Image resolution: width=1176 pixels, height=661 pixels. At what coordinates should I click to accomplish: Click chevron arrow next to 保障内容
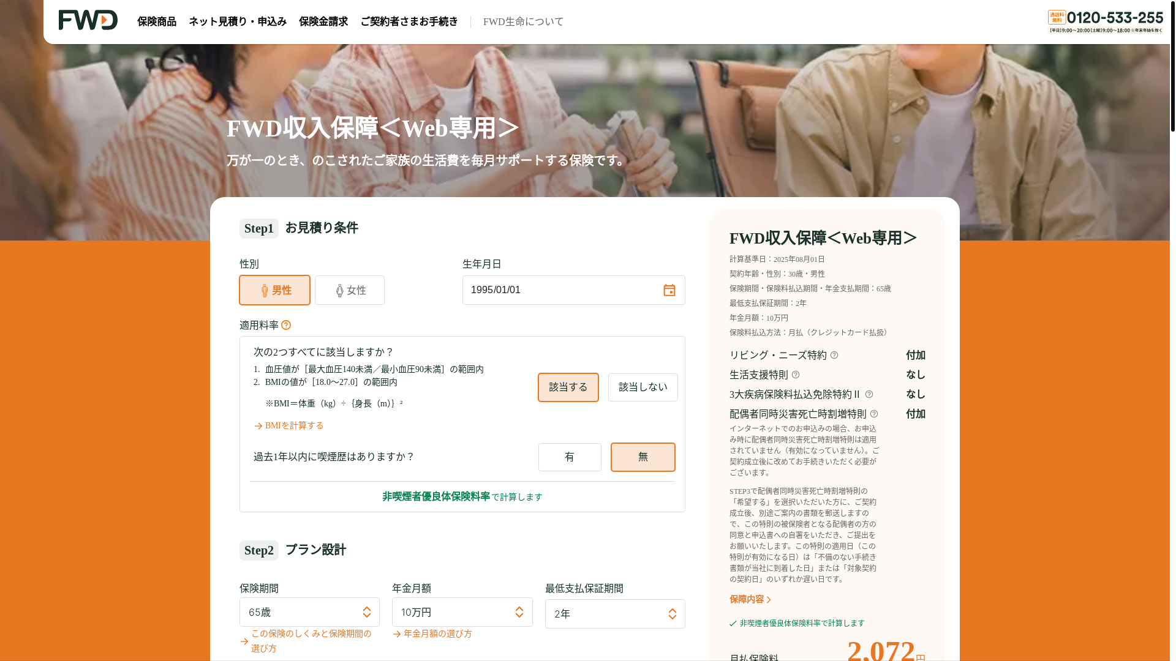tap(769, 600)
